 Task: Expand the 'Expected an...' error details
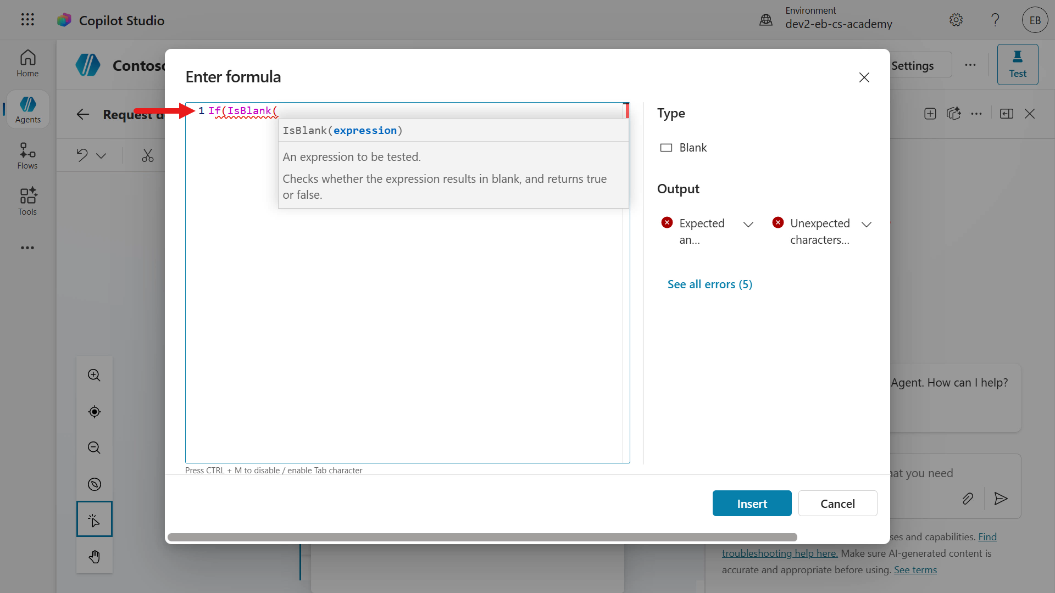click(x=748, y=224)
